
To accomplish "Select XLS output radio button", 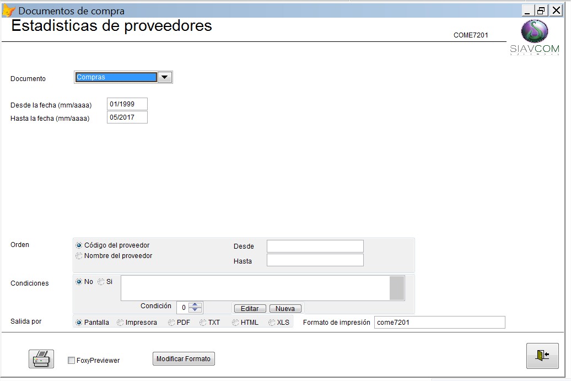I will pos(271,323).
